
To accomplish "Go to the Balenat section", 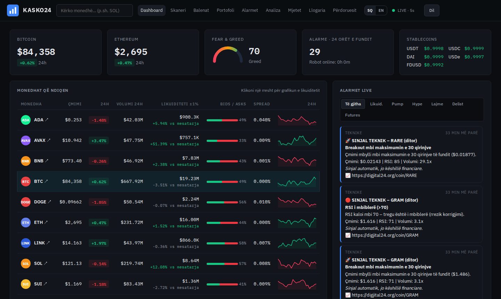I will tap(201, 10).
